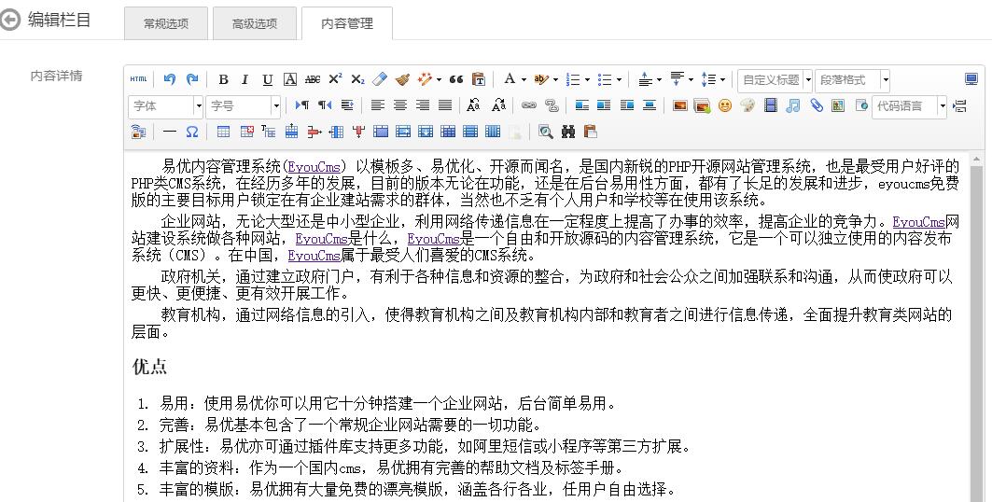Insert a blockquote with quote icon
992x502 pixels.
click(x=456, y=79)
